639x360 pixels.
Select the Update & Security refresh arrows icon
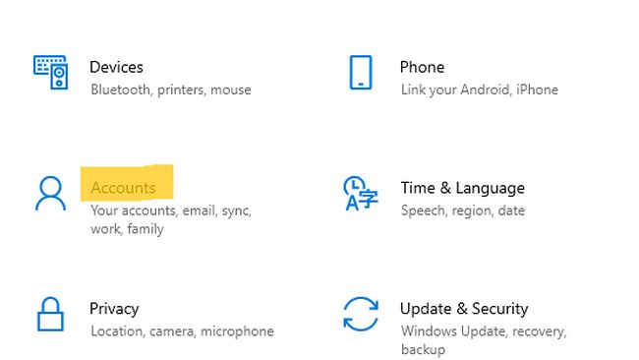(361, 314)
